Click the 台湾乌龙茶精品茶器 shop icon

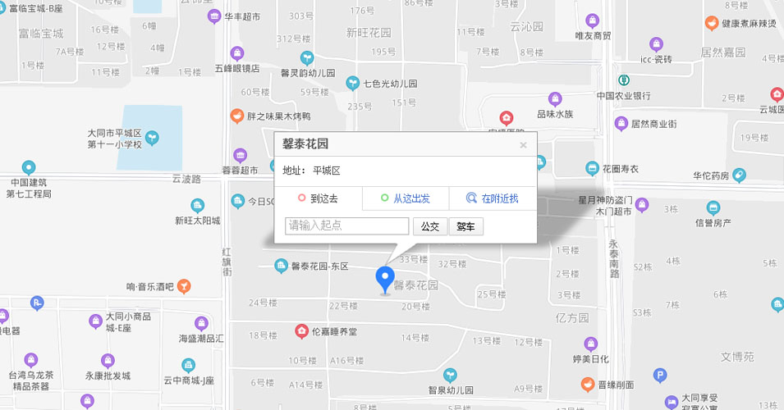point(31,359)
